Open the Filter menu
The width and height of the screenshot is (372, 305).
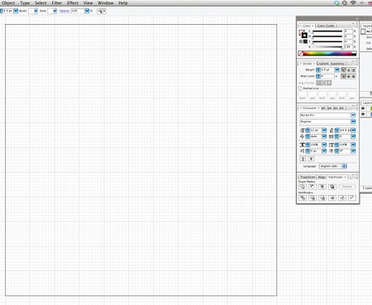tap(57, 3)
